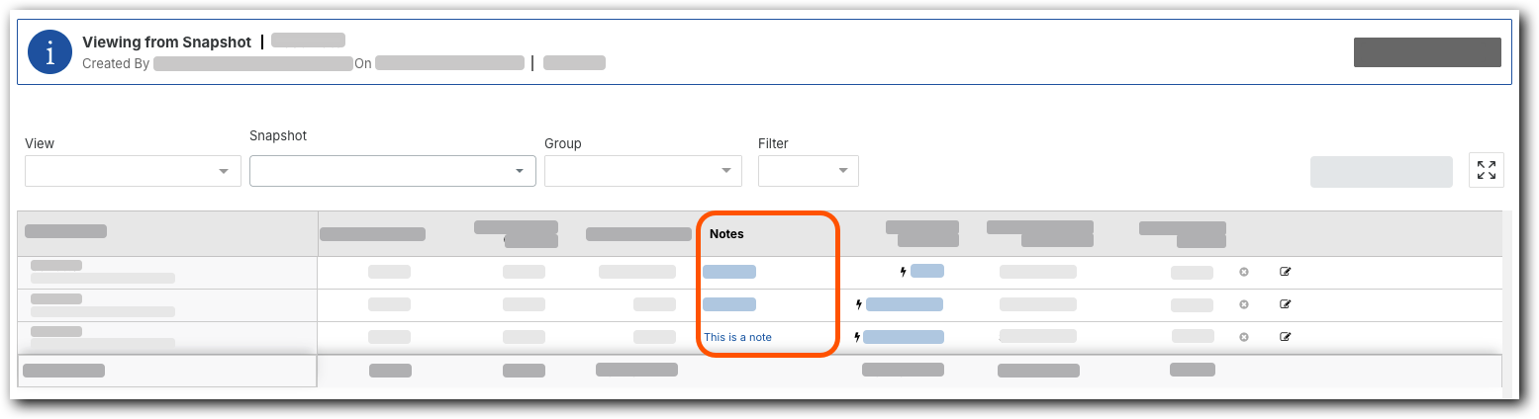Remove the second row using its x icon
Image resolution: width=1539 pixels, height=419 pixels.
coord(1244,304)
